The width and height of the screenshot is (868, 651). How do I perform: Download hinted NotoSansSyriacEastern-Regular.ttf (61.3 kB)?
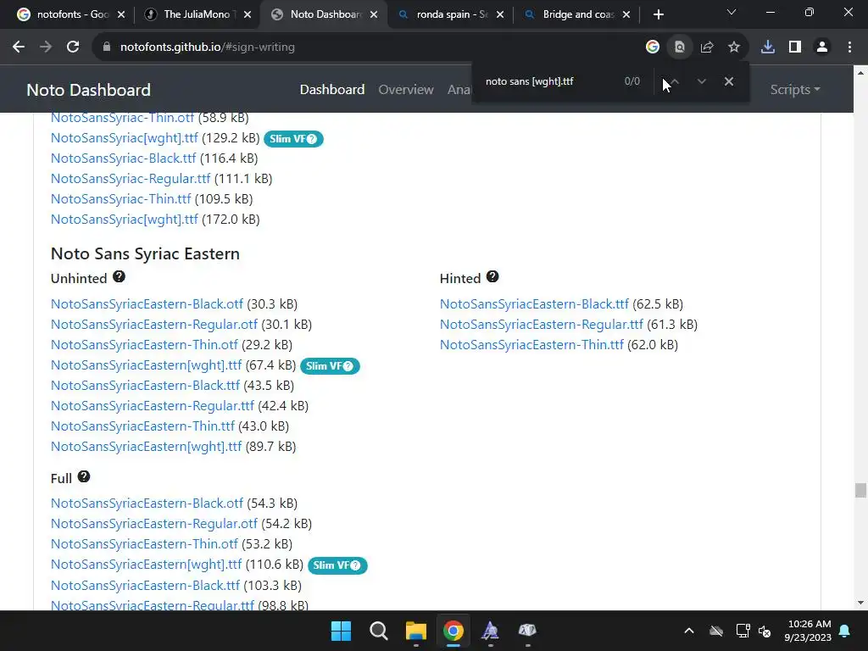pyautogui.click(x=542, y=325)
